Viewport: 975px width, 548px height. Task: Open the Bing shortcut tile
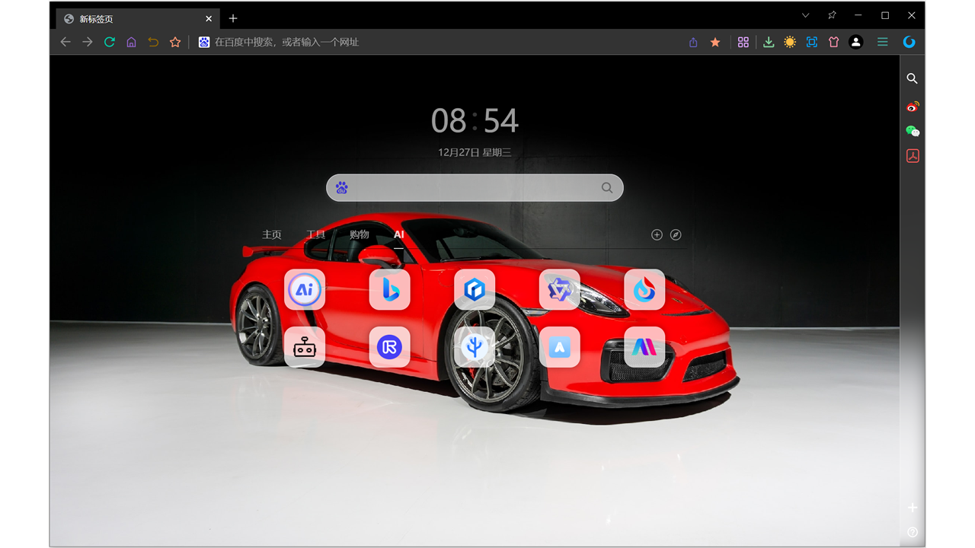pos(389,289)
